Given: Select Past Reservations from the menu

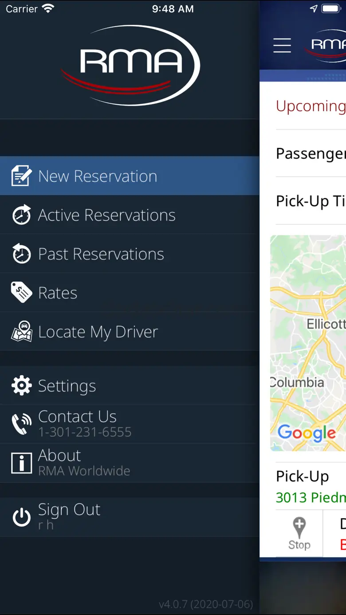Looking at the screenshot, I should coord(101,254).
